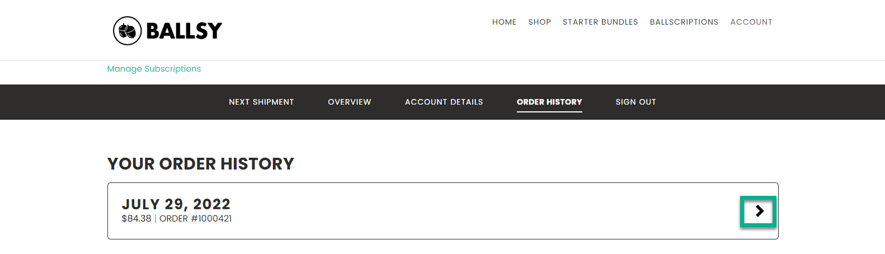This screenshot has height=254, width=885.
Task: Navigate to Ballscriptions page
Action: [x=684, y=22]
